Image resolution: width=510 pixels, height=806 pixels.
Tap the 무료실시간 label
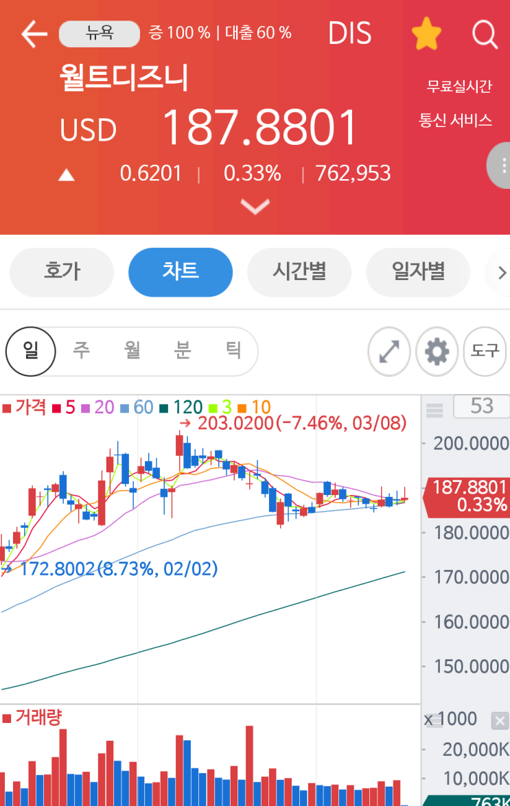tap(459, 86)
